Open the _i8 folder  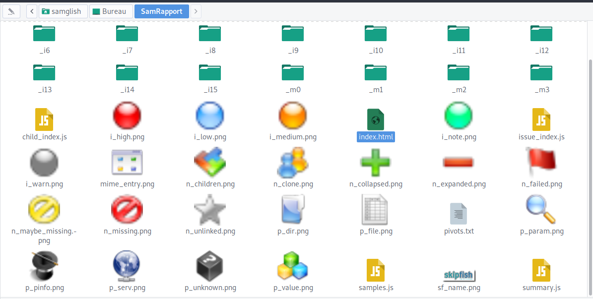click(210, 33)
